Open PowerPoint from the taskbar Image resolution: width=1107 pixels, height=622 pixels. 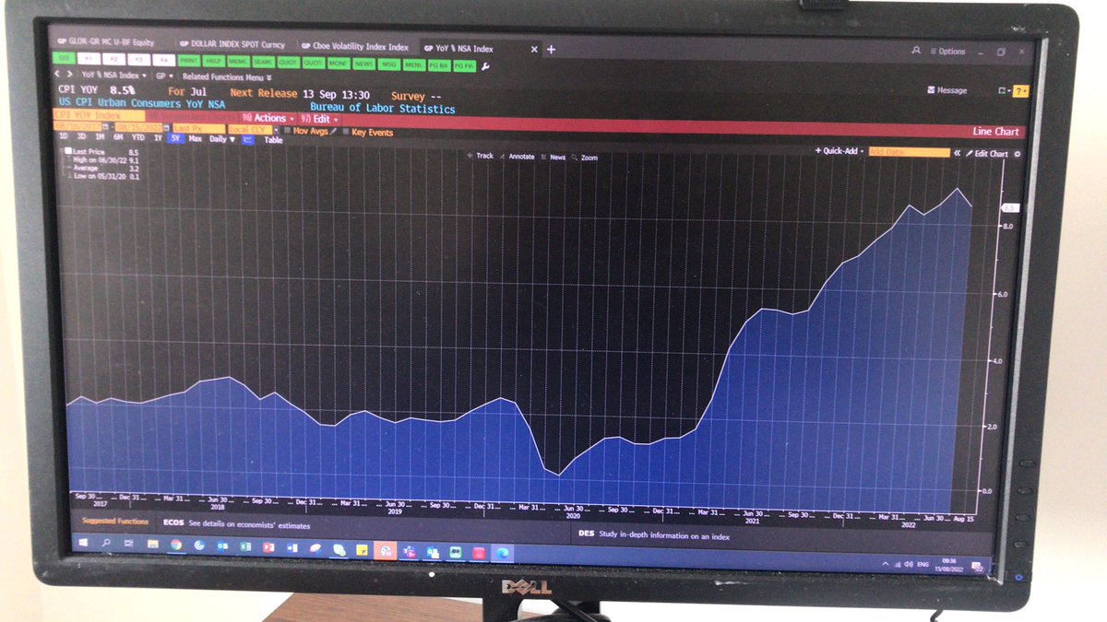268,547
